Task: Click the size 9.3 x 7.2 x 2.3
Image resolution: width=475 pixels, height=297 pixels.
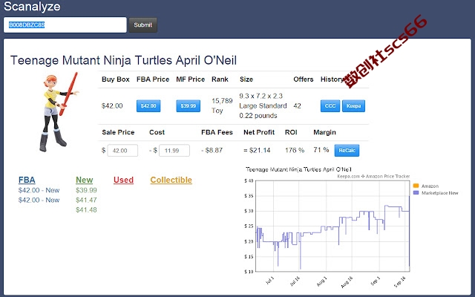Action: coord(261,96)
